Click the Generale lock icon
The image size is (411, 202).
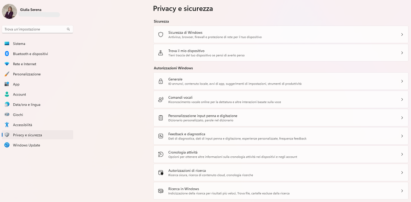coord(161,81)
